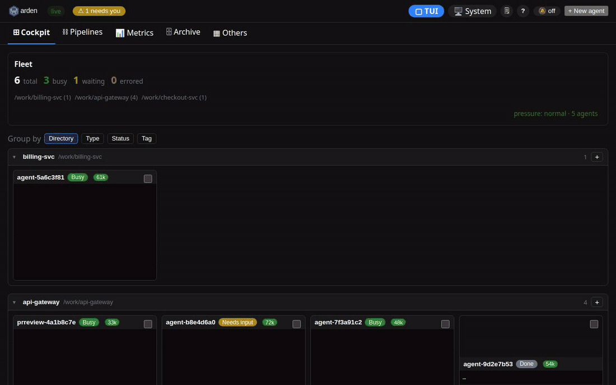This screenshot has width=616, height=385.
Task: Click the live status indicator
Action: [56, 11]
